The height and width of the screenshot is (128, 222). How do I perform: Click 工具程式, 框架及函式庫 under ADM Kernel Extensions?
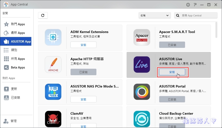[85, 37]
